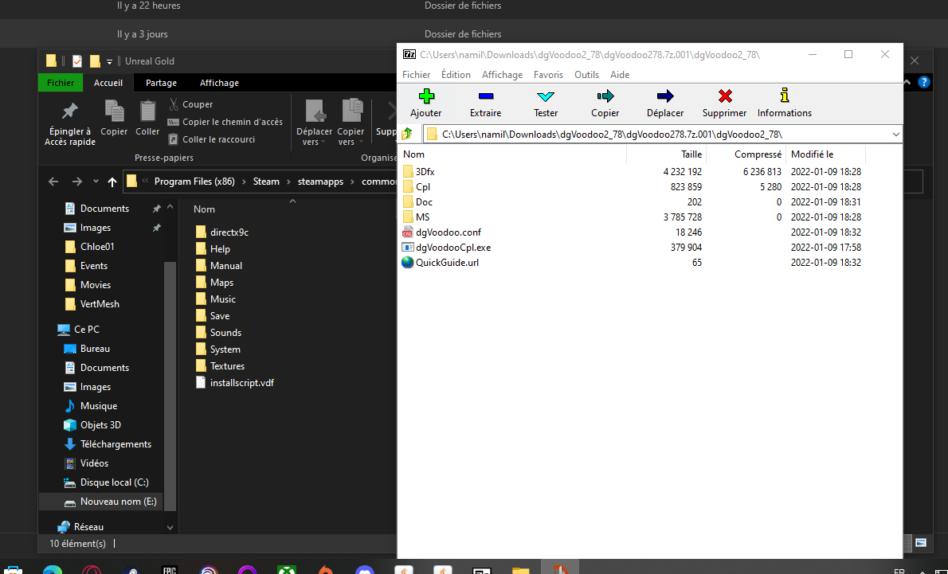The width and height of the screenshot is (948, 574).
Task: Sort the archive list by Taille column
Action: click(666, 154)
